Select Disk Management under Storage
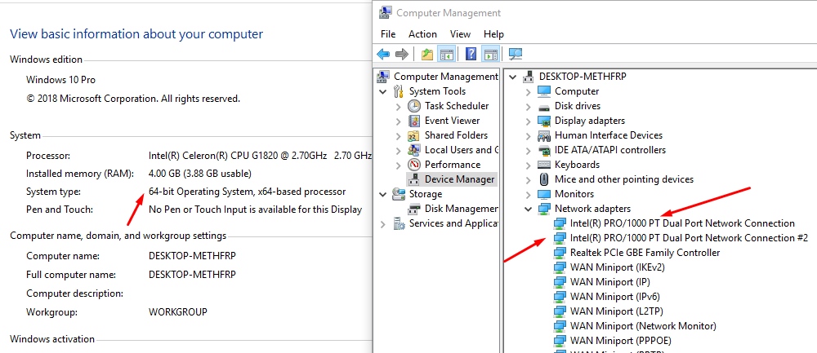This screenshot has height=353, width=817. point(460,209)
